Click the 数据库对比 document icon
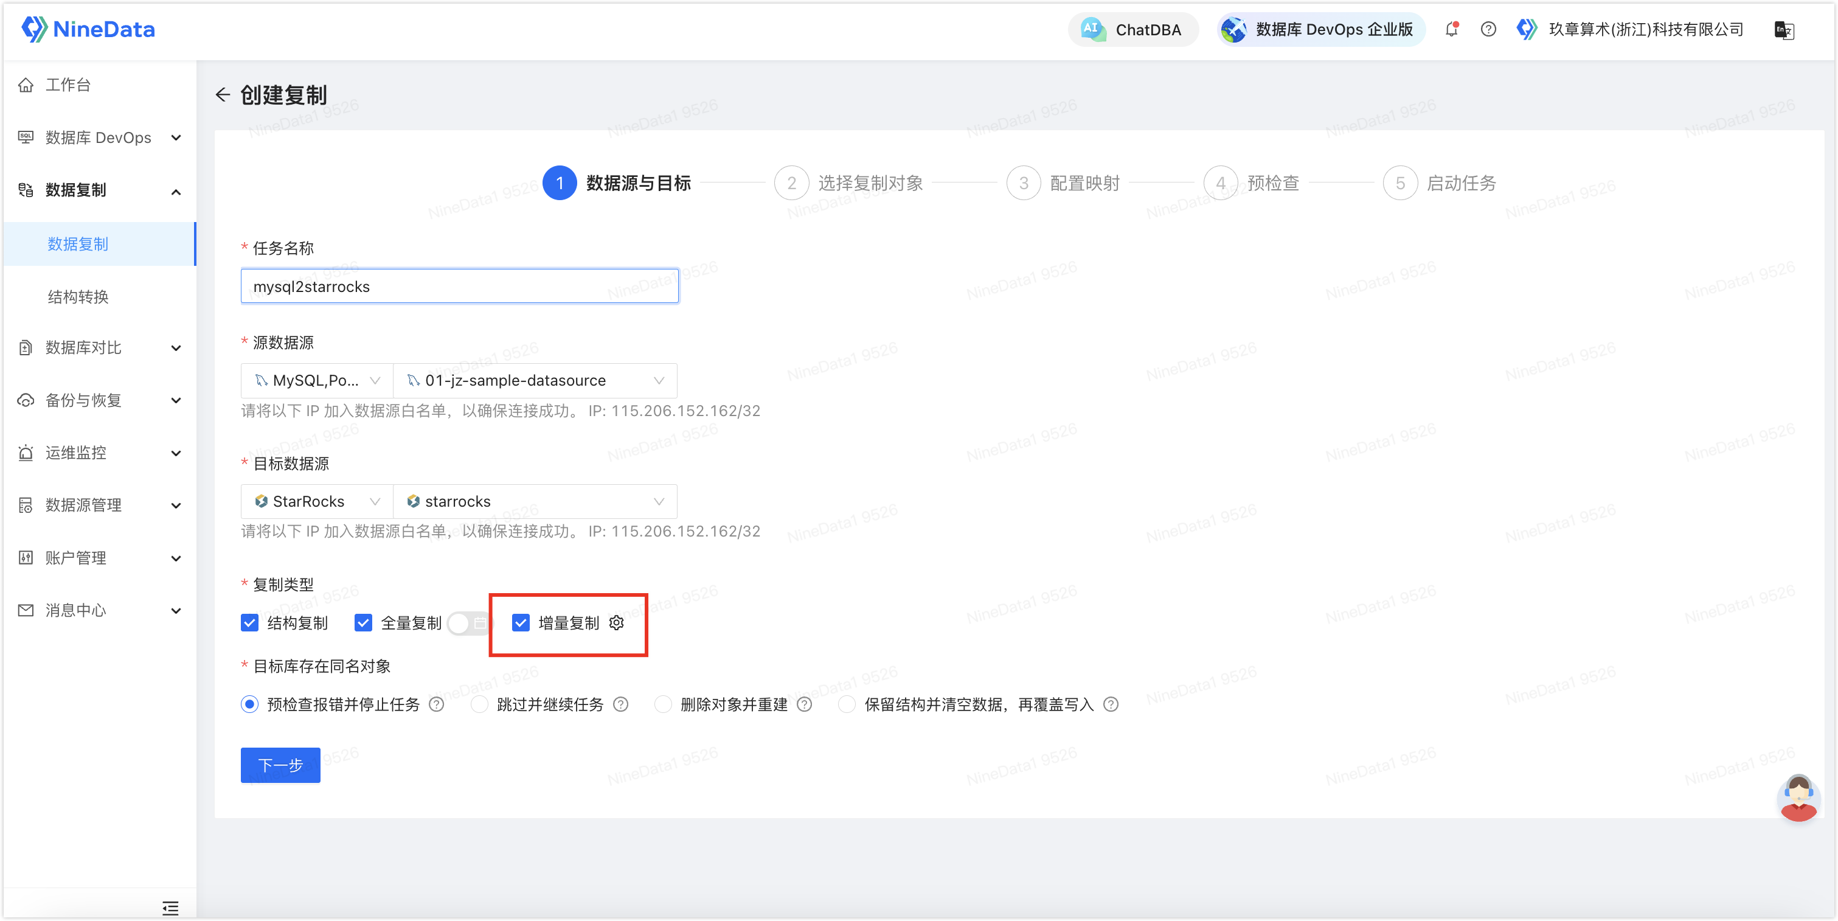 click(26, 347)
